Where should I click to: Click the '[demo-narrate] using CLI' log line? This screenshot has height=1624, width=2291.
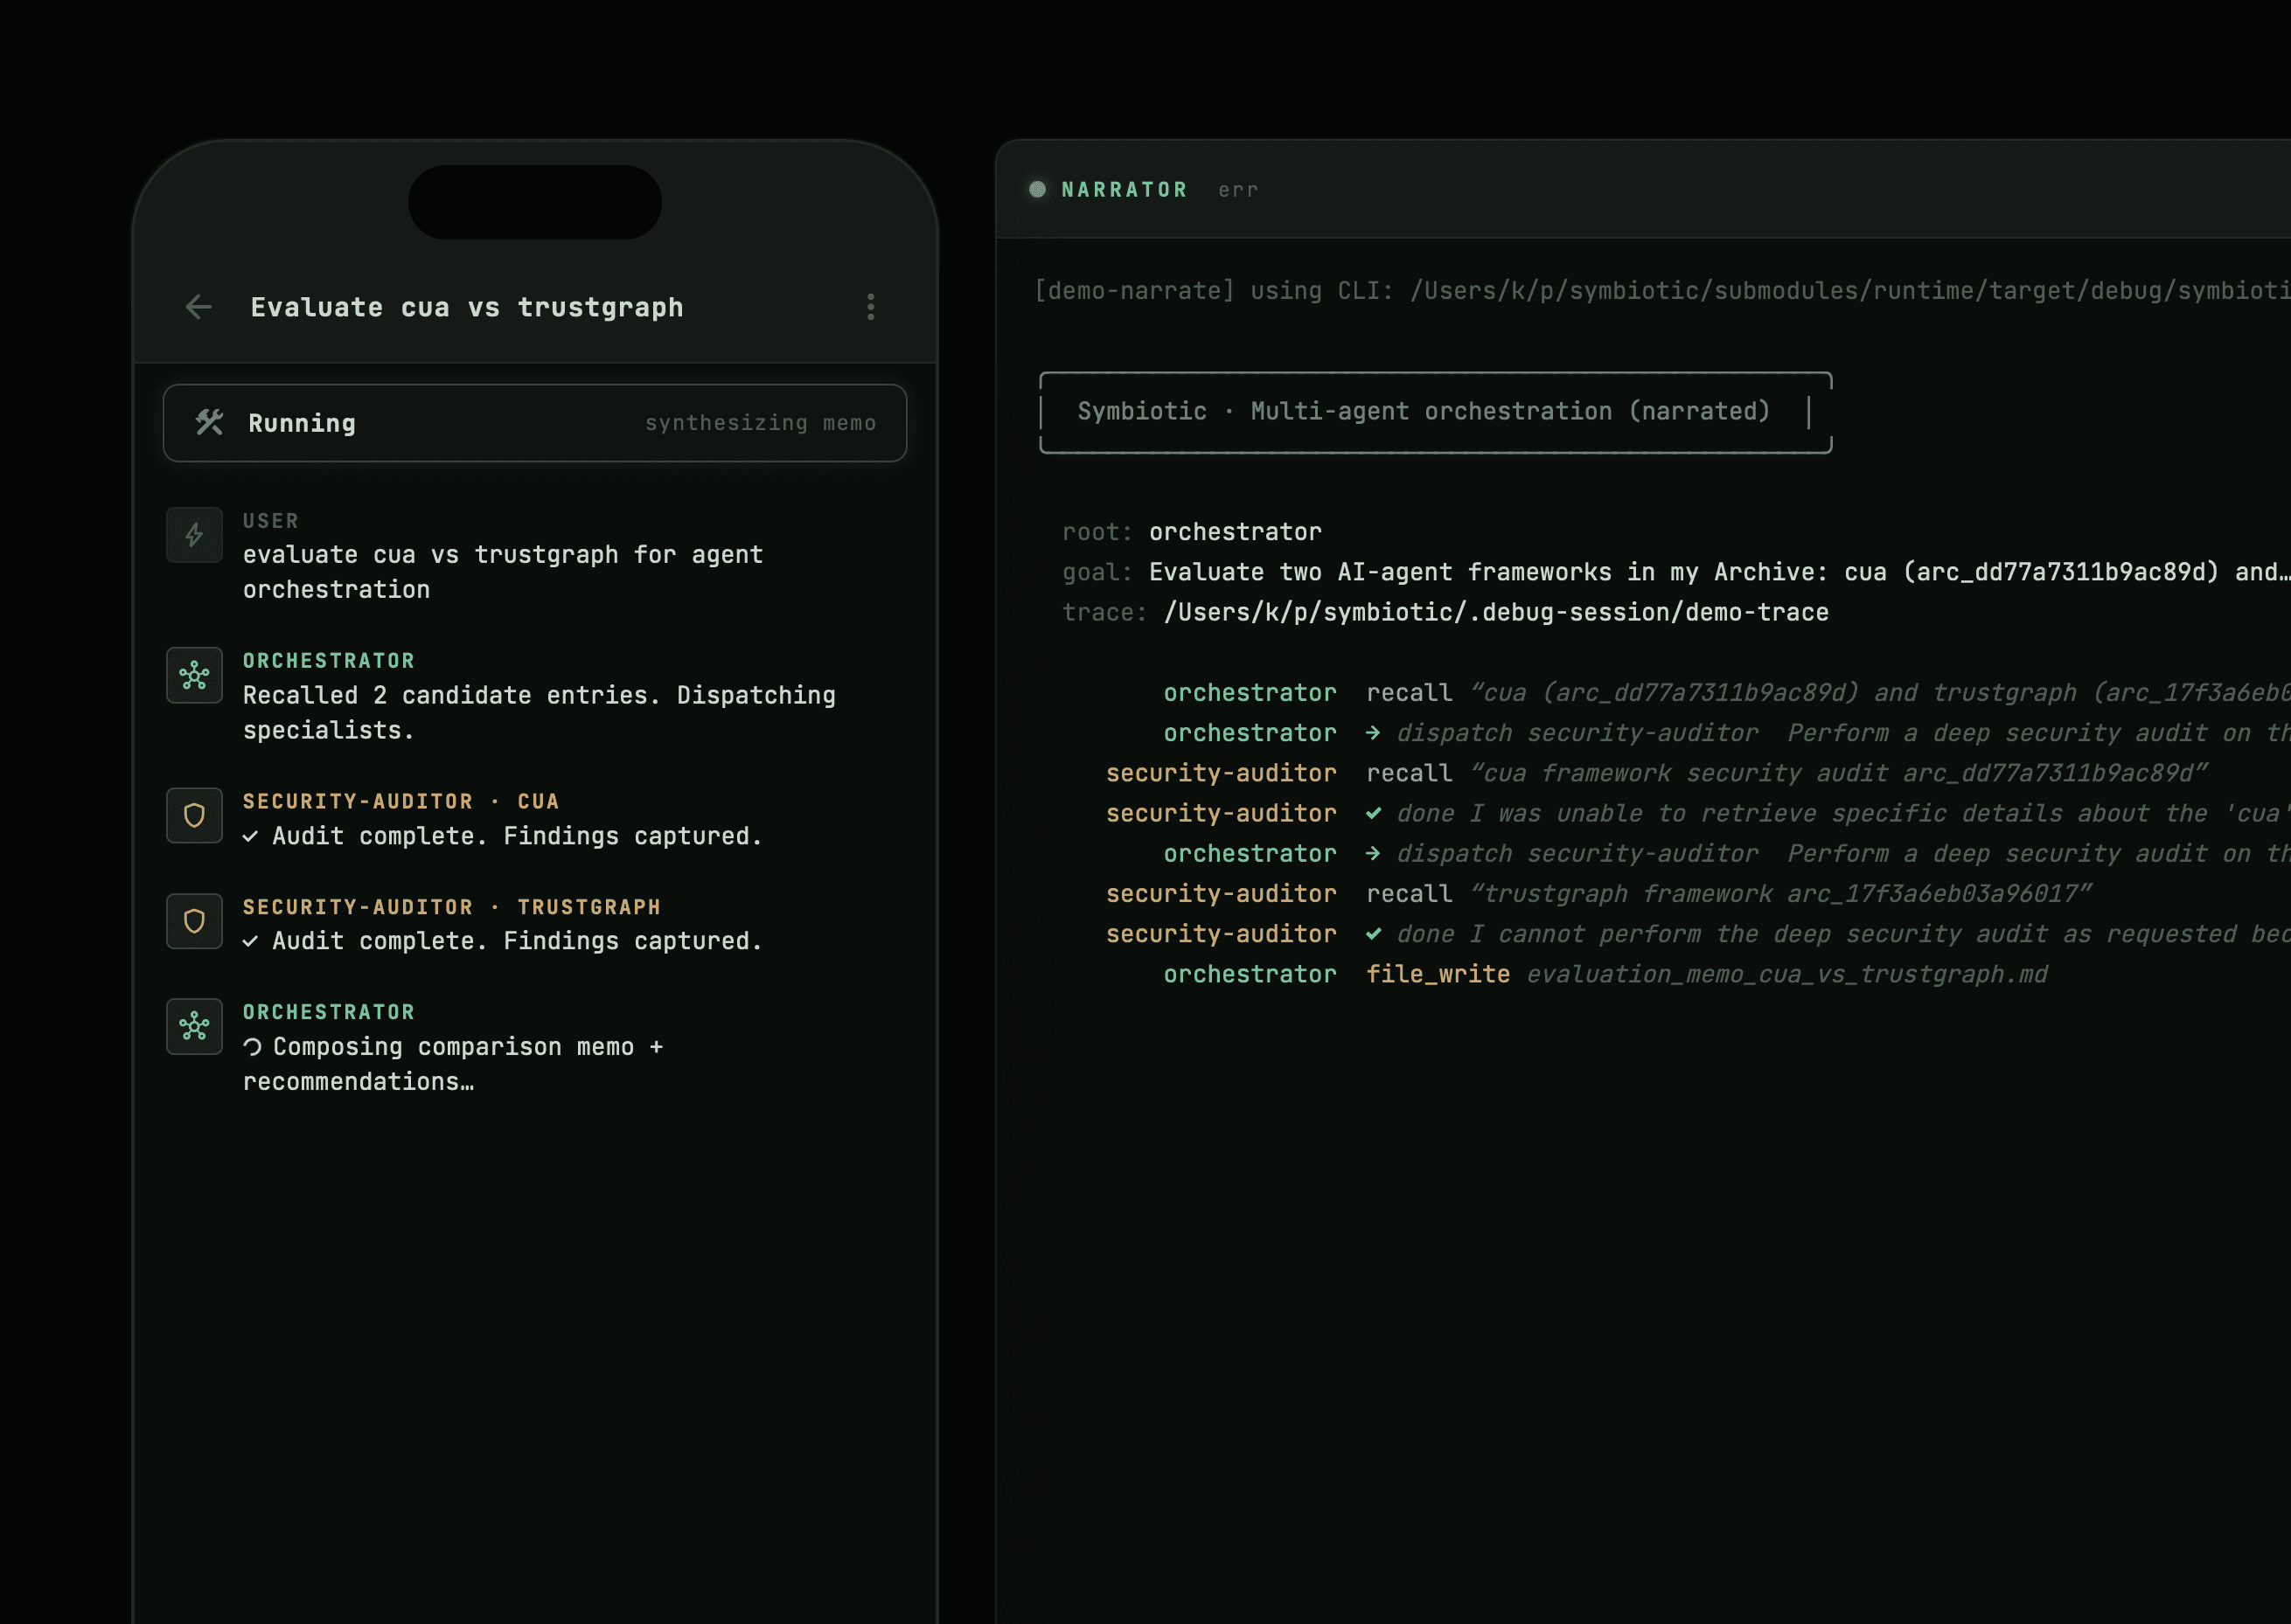click(1661, 291)
